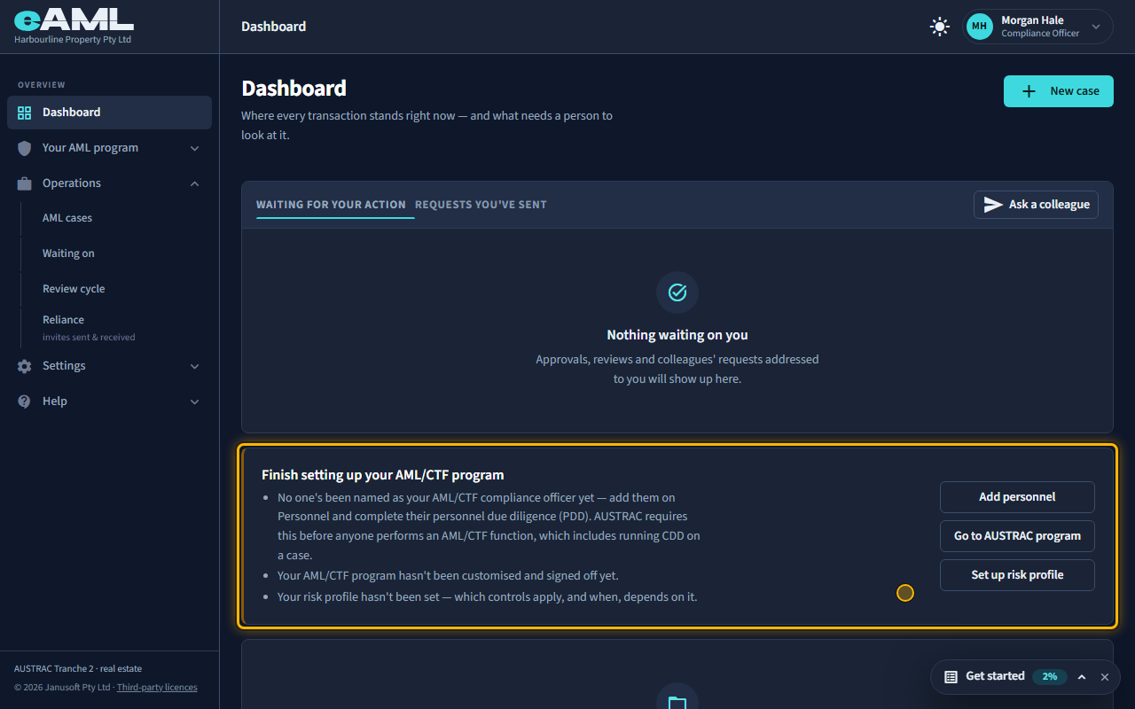1135x709 pixels.
Task: Click the Ask a colleague button
Action: click(1036, 205)
